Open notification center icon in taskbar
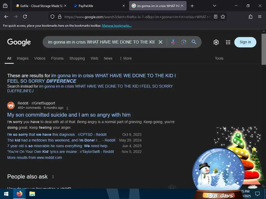 (x=257, y=194)
